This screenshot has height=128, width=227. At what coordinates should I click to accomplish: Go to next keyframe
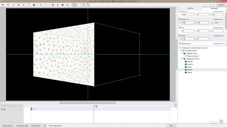click(x=14, y=106)
